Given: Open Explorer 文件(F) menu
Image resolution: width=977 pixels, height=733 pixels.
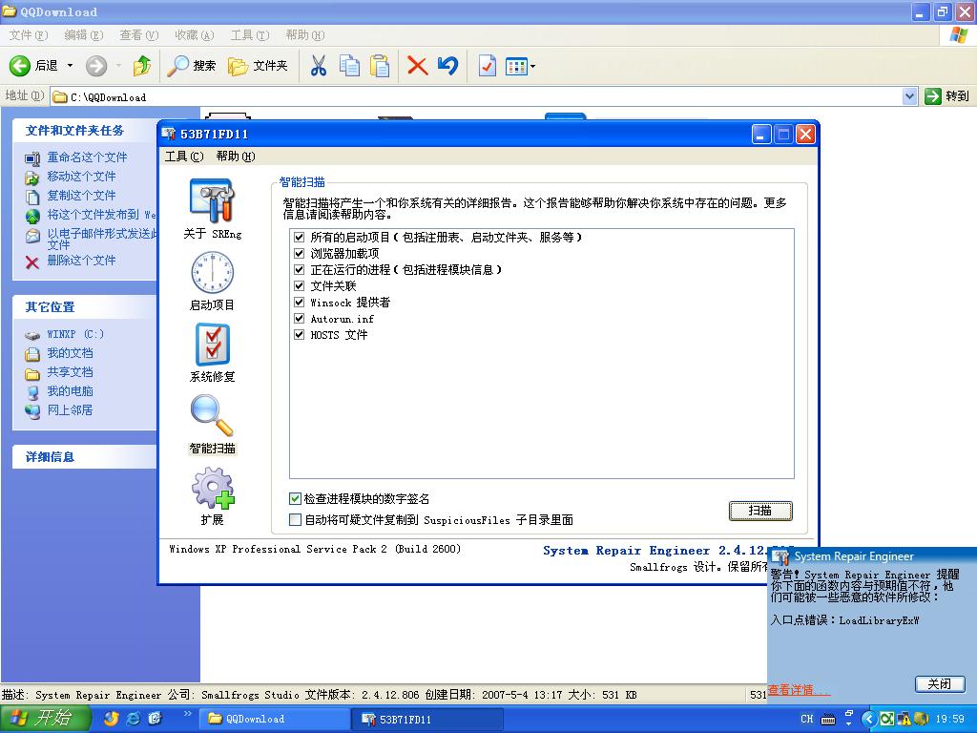Looking at the screenshot, I should 28,35.
